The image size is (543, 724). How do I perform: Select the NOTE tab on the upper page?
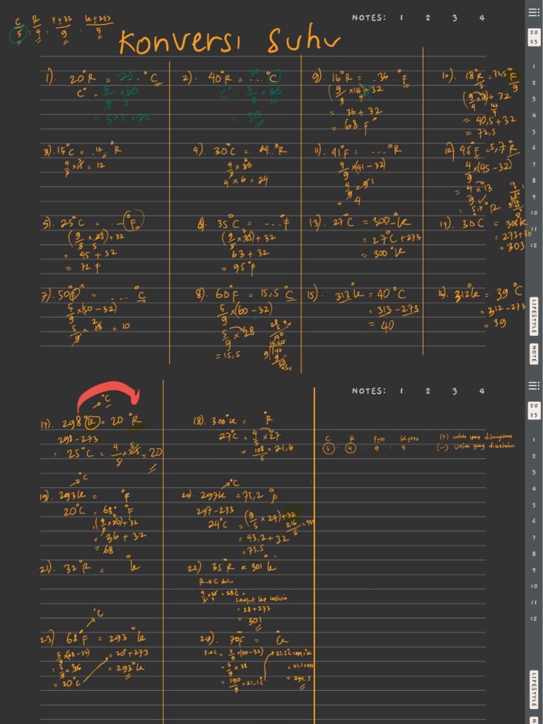click(534, 354)
